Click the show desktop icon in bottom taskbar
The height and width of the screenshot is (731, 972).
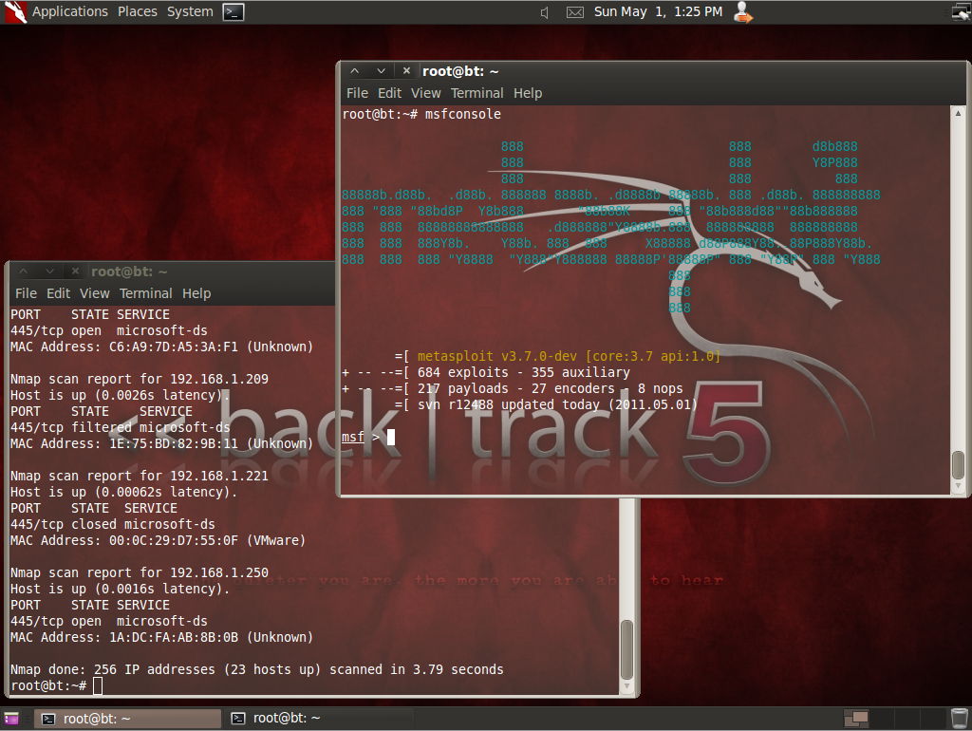point(10,718)
